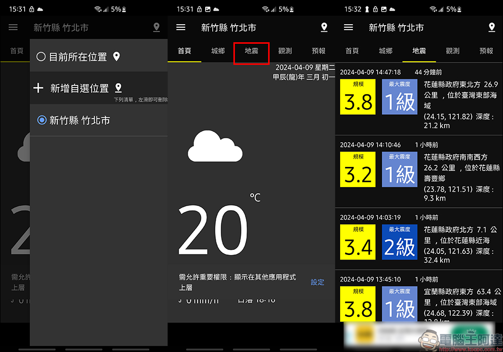503x352 pixels.
Task: Open 首頁 tab in middle screen
Action: pyautogui.click(x=185, y=51)
